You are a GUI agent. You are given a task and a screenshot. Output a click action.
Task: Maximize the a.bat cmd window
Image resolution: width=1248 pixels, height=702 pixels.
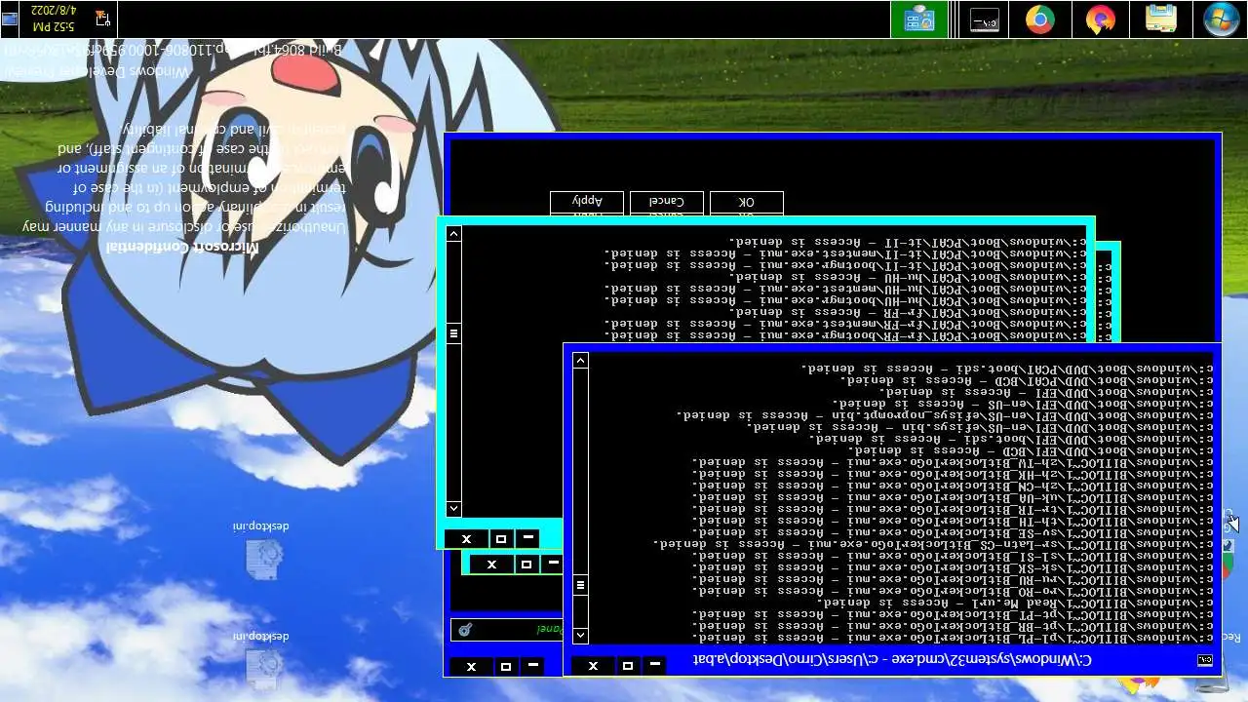coord(627,666)
